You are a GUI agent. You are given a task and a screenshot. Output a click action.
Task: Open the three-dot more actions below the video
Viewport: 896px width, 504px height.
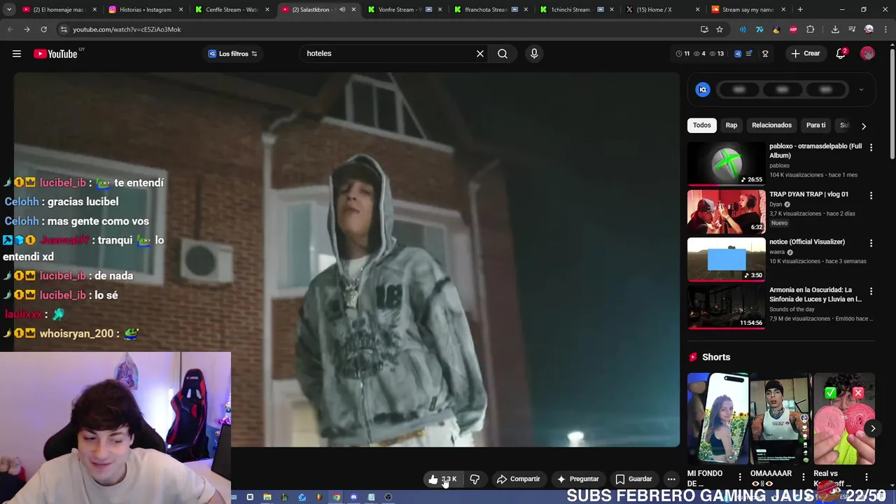[x=671, y=479]
